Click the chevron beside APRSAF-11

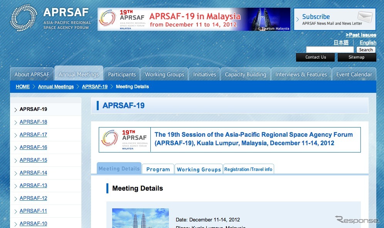[x=16, y=211]
